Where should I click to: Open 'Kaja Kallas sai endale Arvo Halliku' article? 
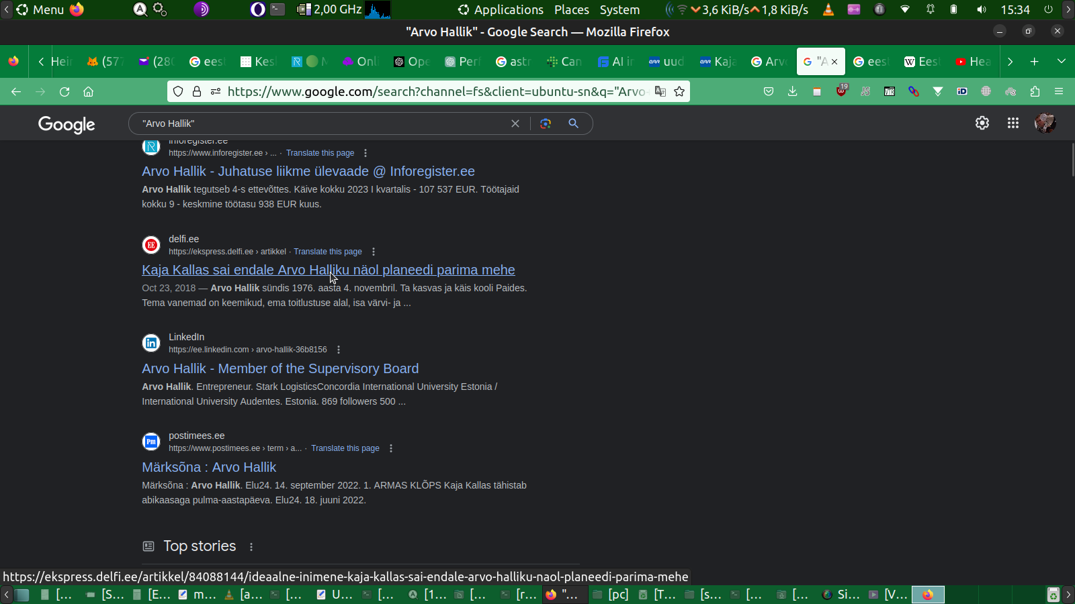(x=329, y=270)
